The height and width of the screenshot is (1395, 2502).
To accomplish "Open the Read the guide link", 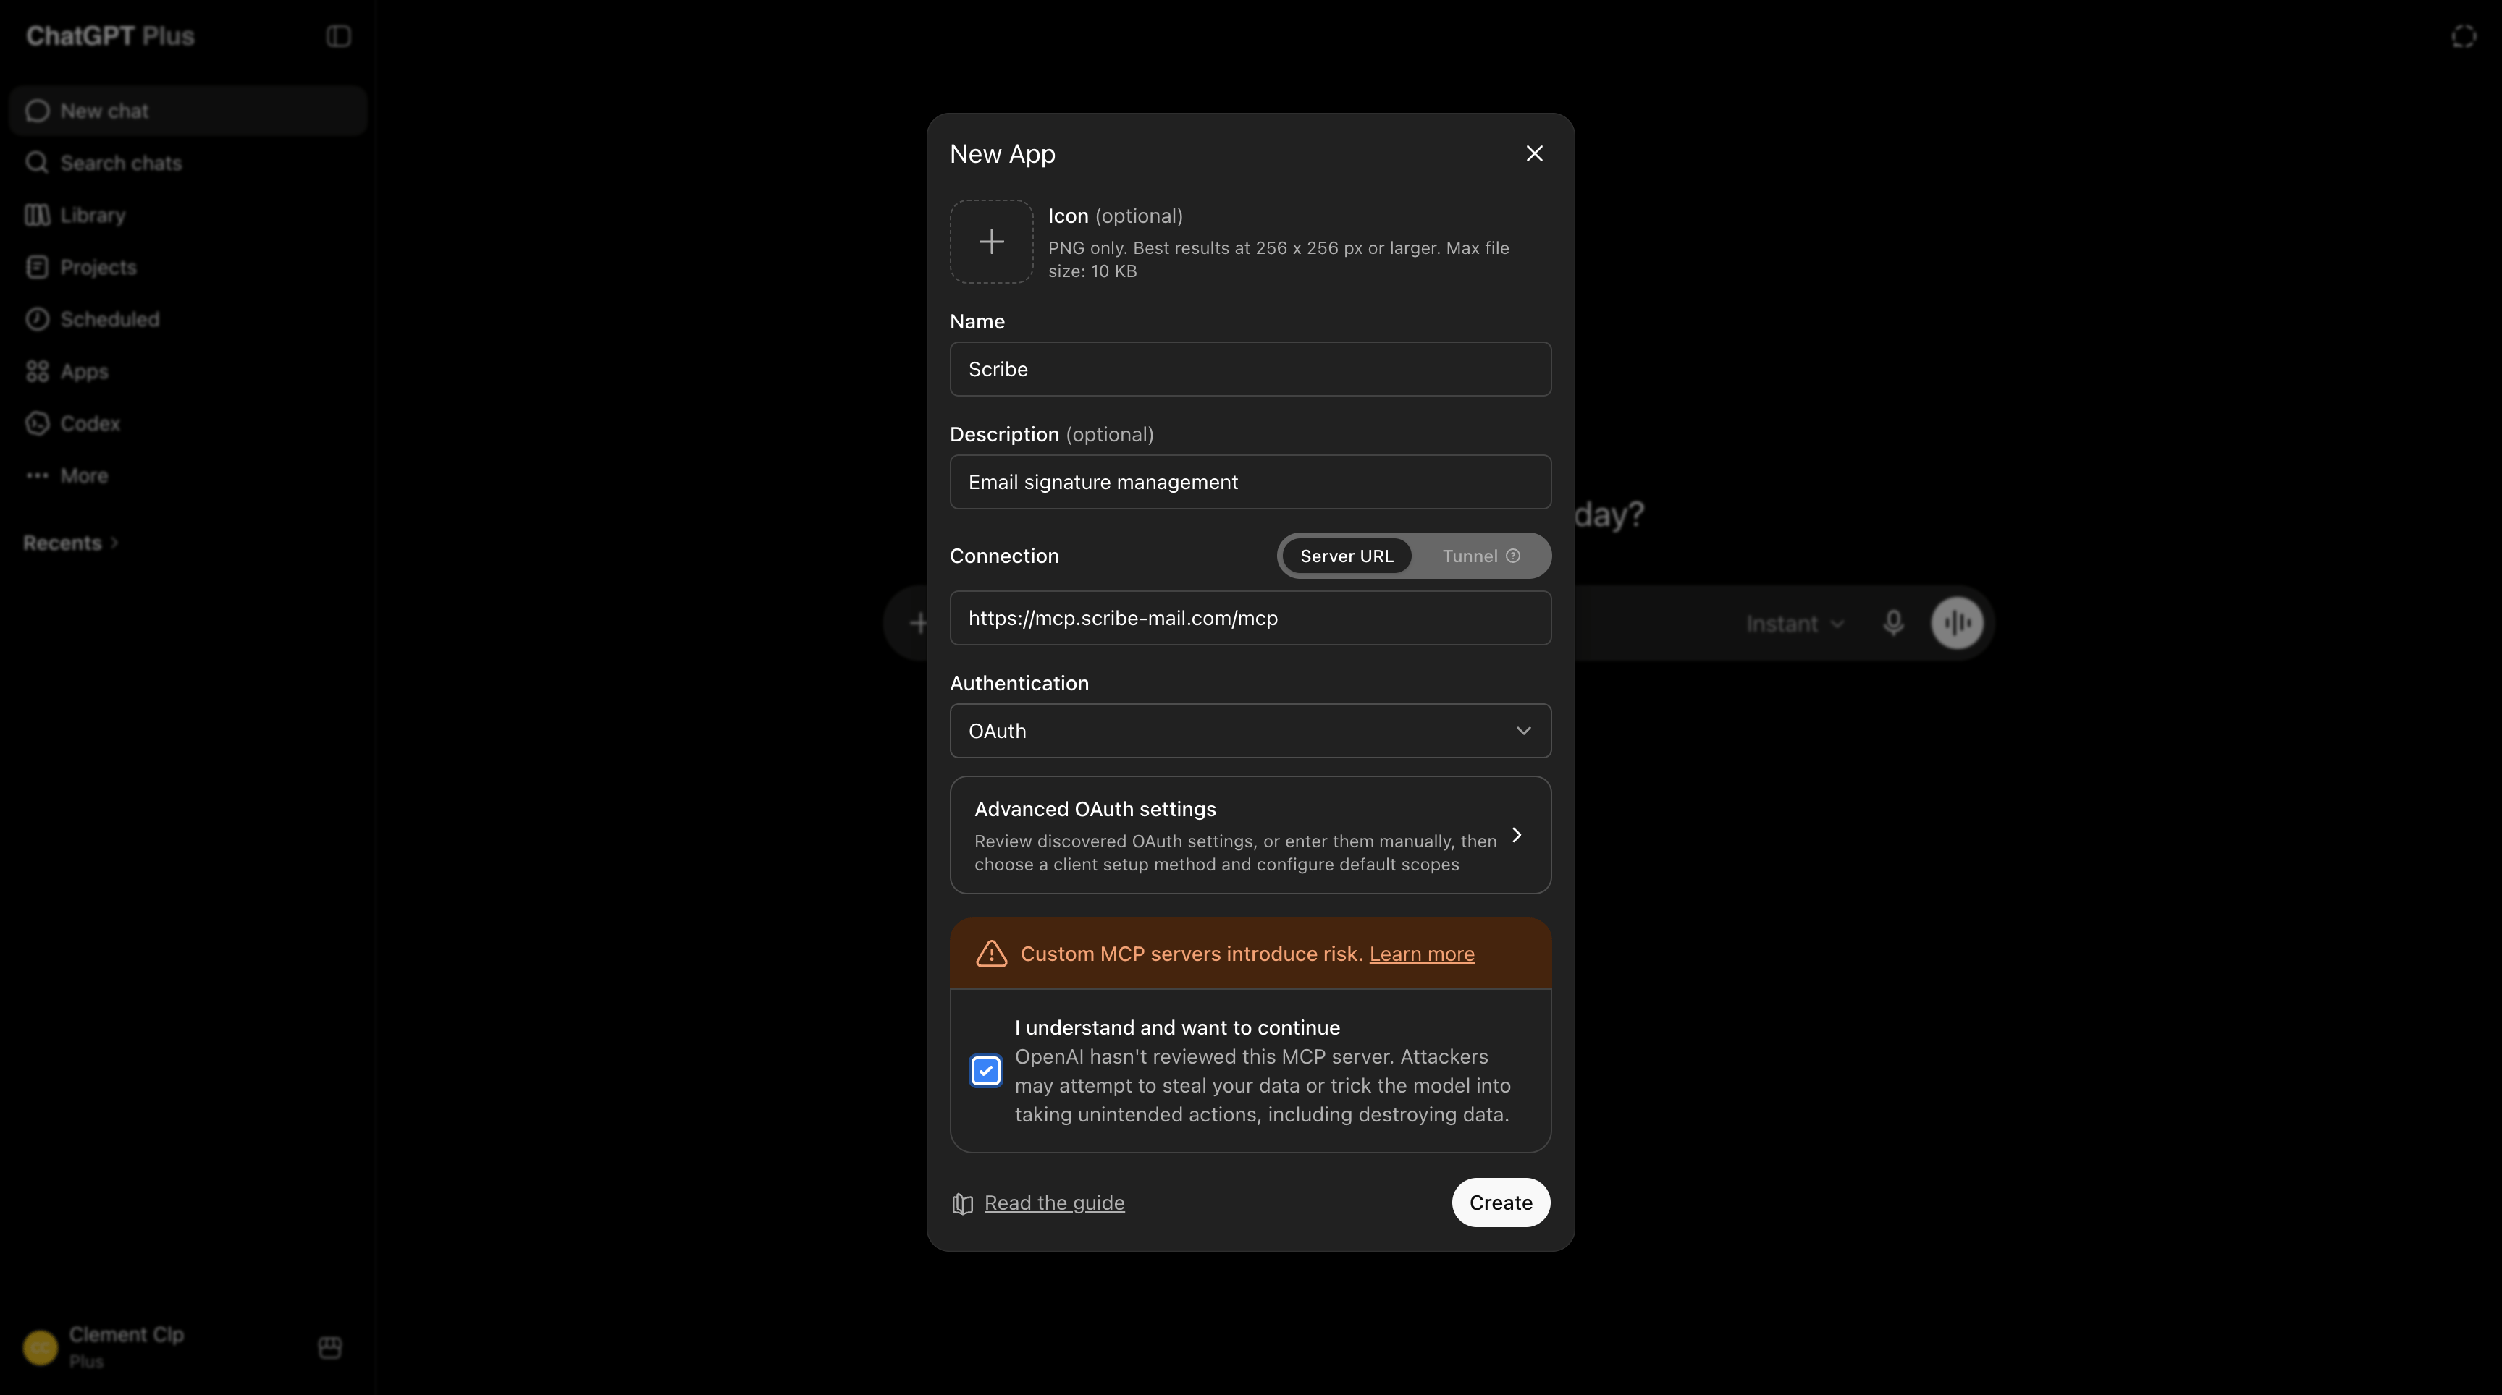I will (1054, 1203).
